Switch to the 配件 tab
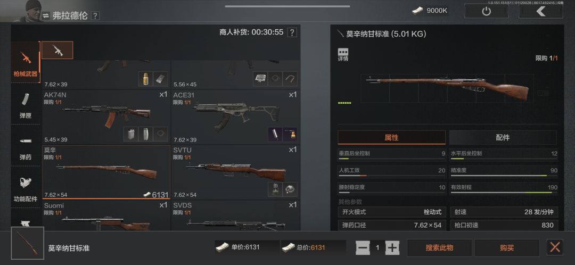 [x=503, y=137]
